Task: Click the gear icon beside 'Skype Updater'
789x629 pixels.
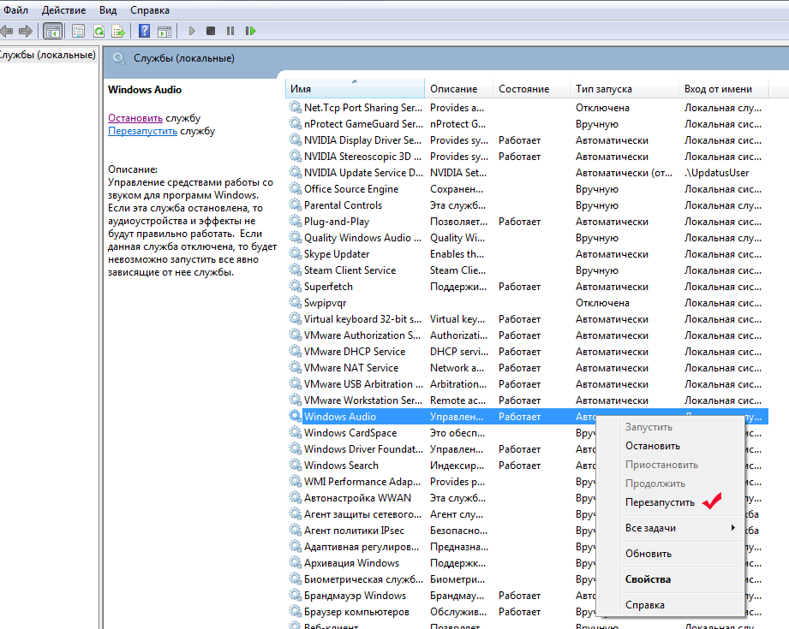Action: (x=296, y=254)
